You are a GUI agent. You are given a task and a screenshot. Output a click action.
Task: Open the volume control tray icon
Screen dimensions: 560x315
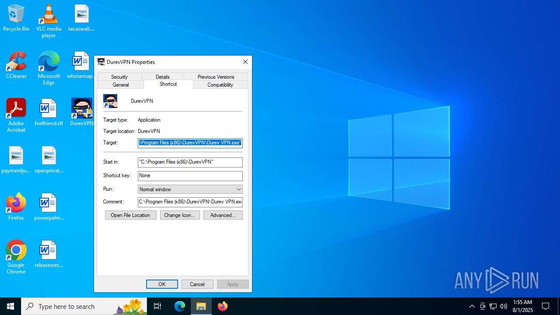pyautogui.click(x=504, y=306)
